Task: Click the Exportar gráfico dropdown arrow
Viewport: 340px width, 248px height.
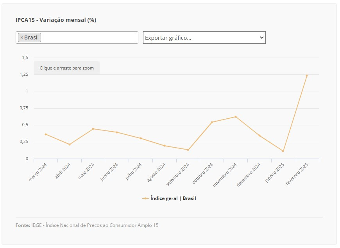Action: 261,37
